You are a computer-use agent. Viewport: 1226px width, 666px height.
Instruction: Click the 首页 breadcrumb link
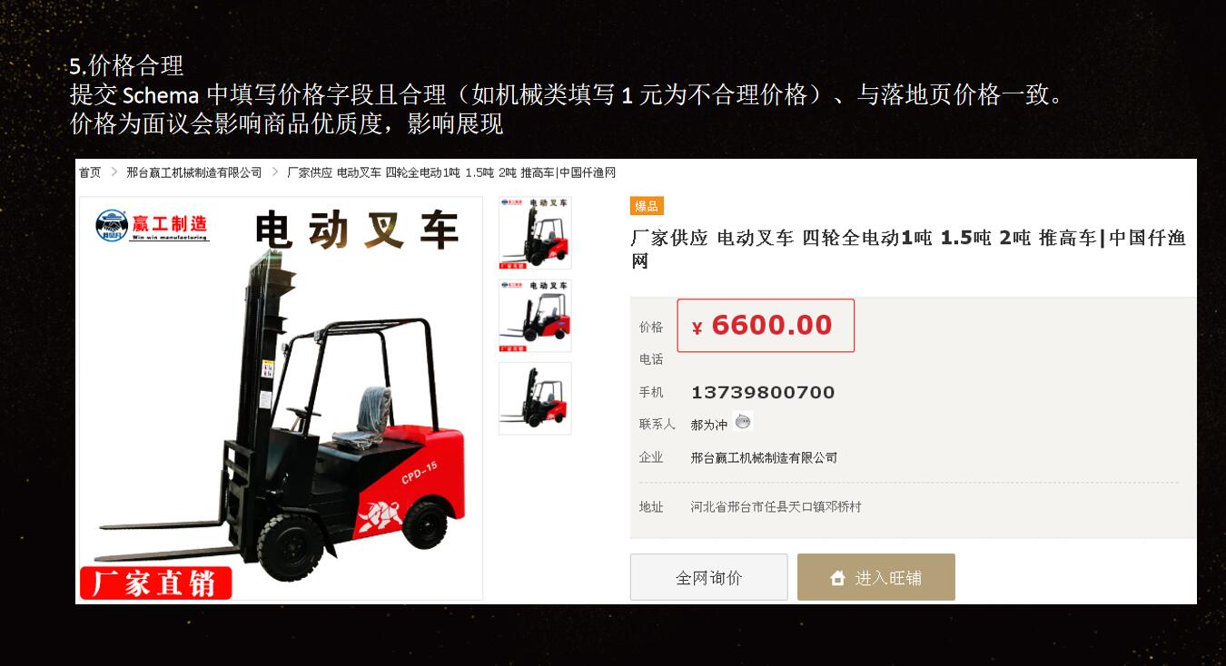[x=90, y=172]
